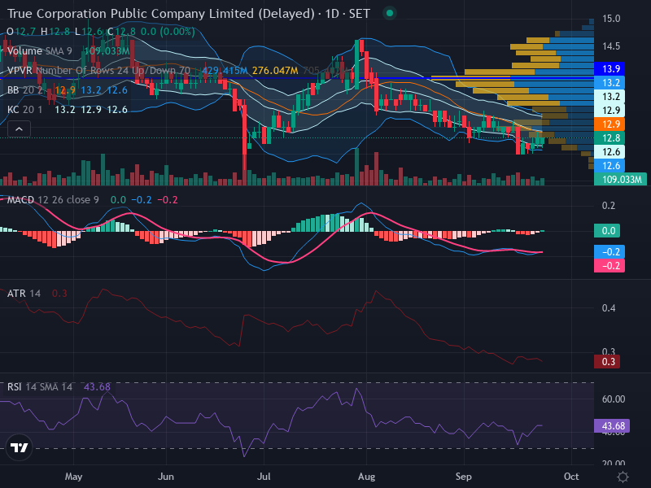Click the orange 12.9 price label
Viewport: 651px width, 488px height.
tap(609, 124)
